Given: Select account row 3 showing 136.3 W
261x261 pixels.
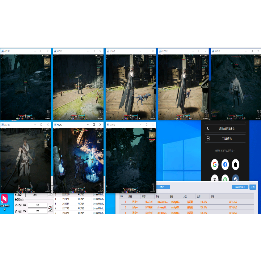Looking at the screenshot, I should 186,212.
